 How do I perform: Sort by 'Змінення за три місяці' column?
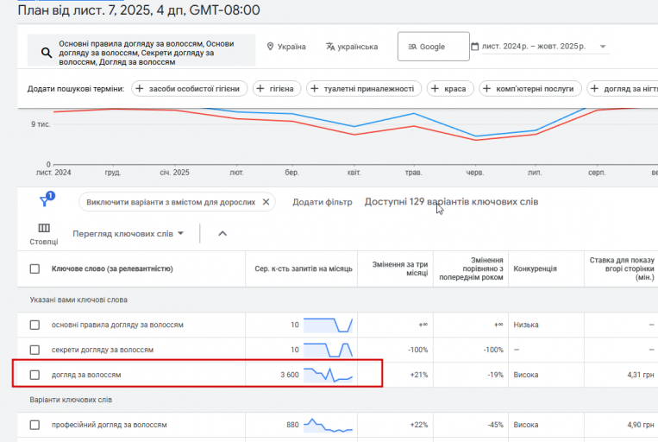(x=399, y=268)
